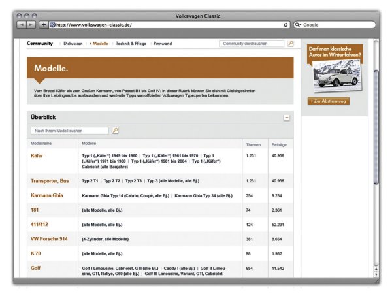Click the 52.291 Beiträge value for 411/412
The image size is (392, 294).
pos(278,225)
